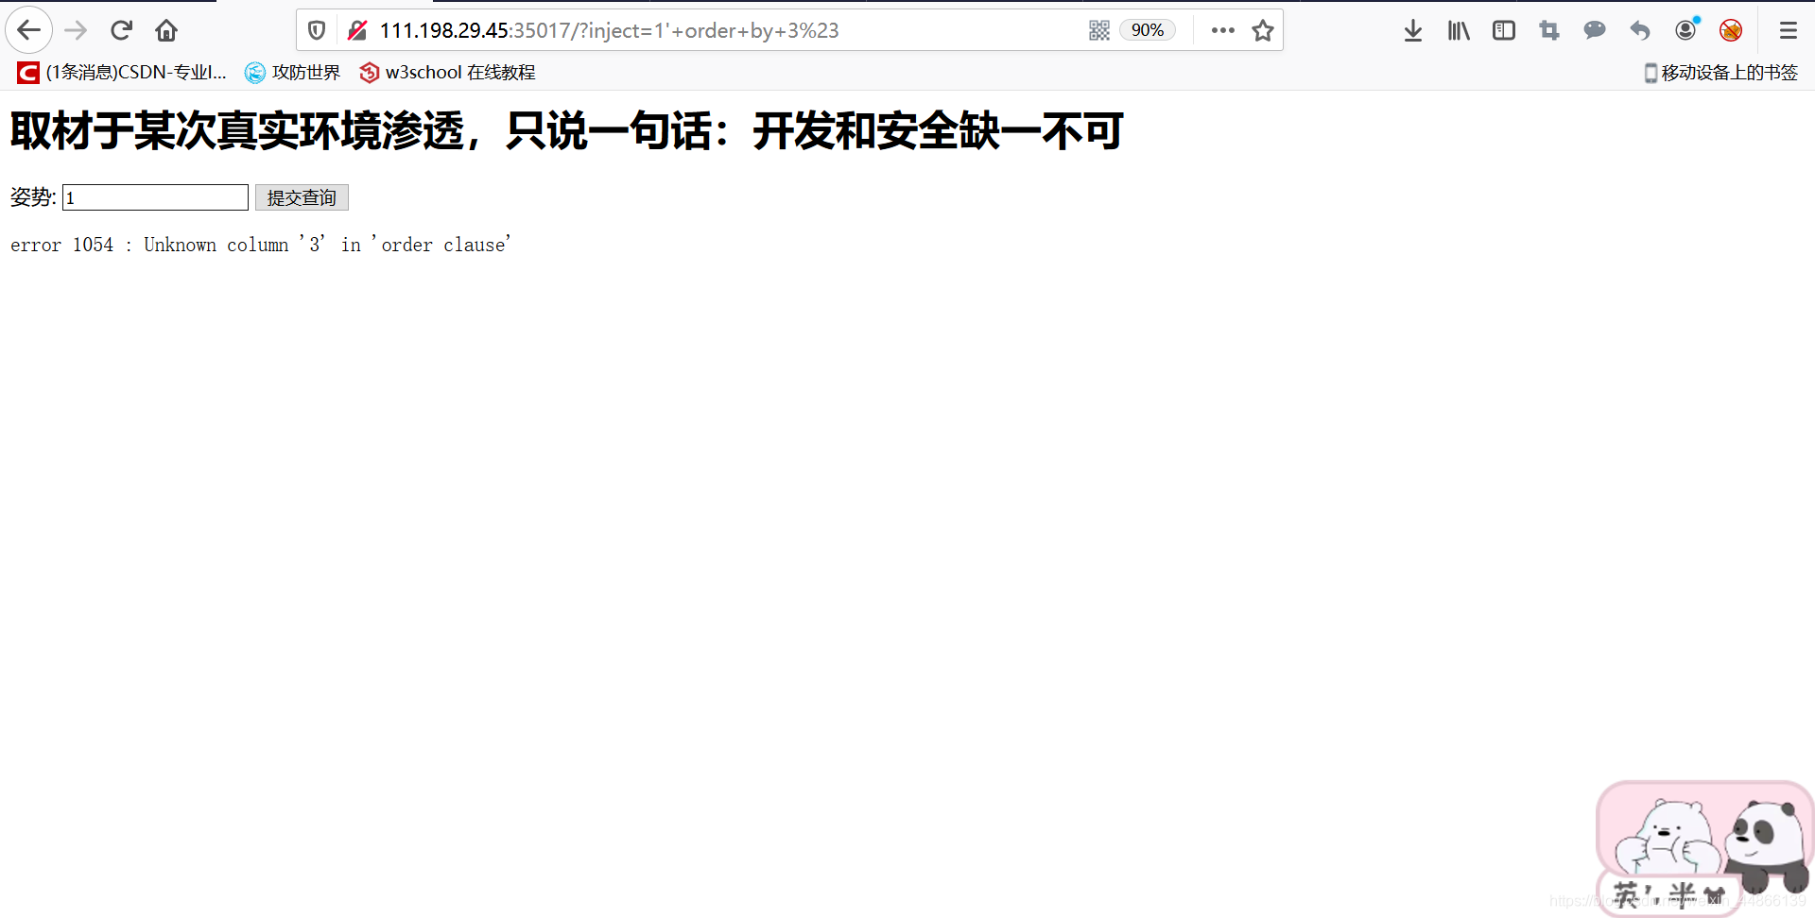Screen dimensions: 1815x918
Task: Scan QR code from the address bar icon
Action: (1098, 29)
